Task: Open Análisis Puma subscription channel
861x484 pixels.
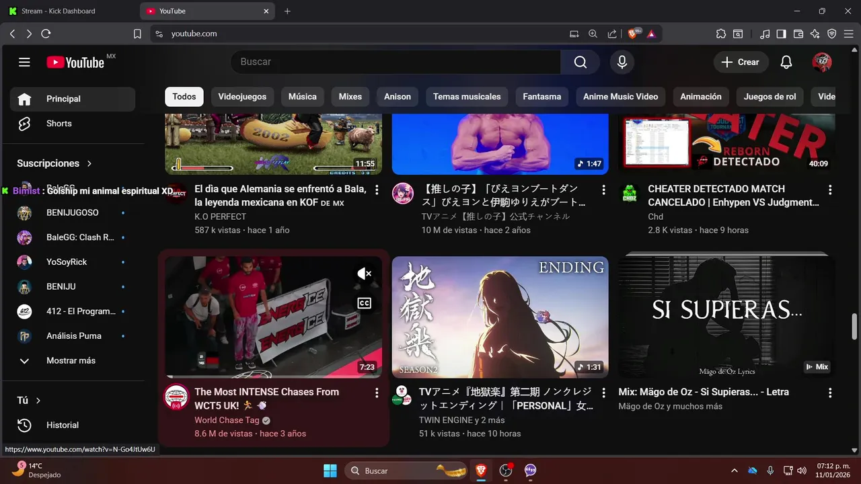Action: [73, 336]
